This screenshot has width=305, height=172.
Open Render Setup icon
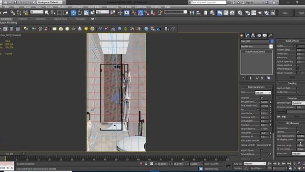pos(247,13)
